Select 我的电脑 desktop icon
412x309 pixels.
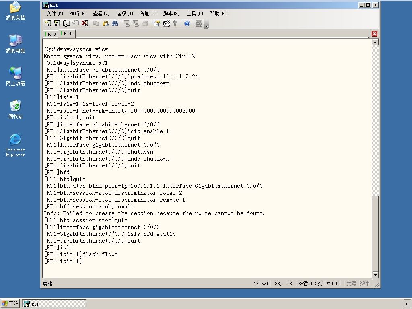[x=16, y=43]
